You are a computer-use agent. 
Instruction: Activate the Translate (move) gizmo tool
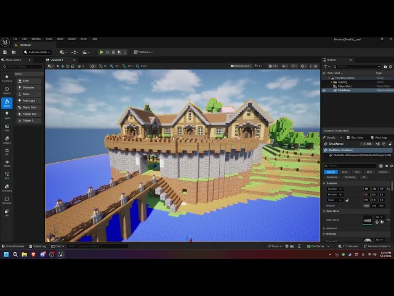click(63, 66)
